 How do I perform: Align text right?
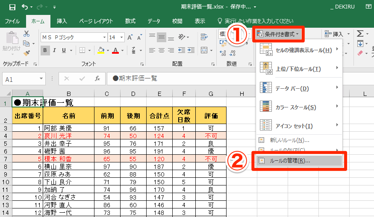point(171,50)
